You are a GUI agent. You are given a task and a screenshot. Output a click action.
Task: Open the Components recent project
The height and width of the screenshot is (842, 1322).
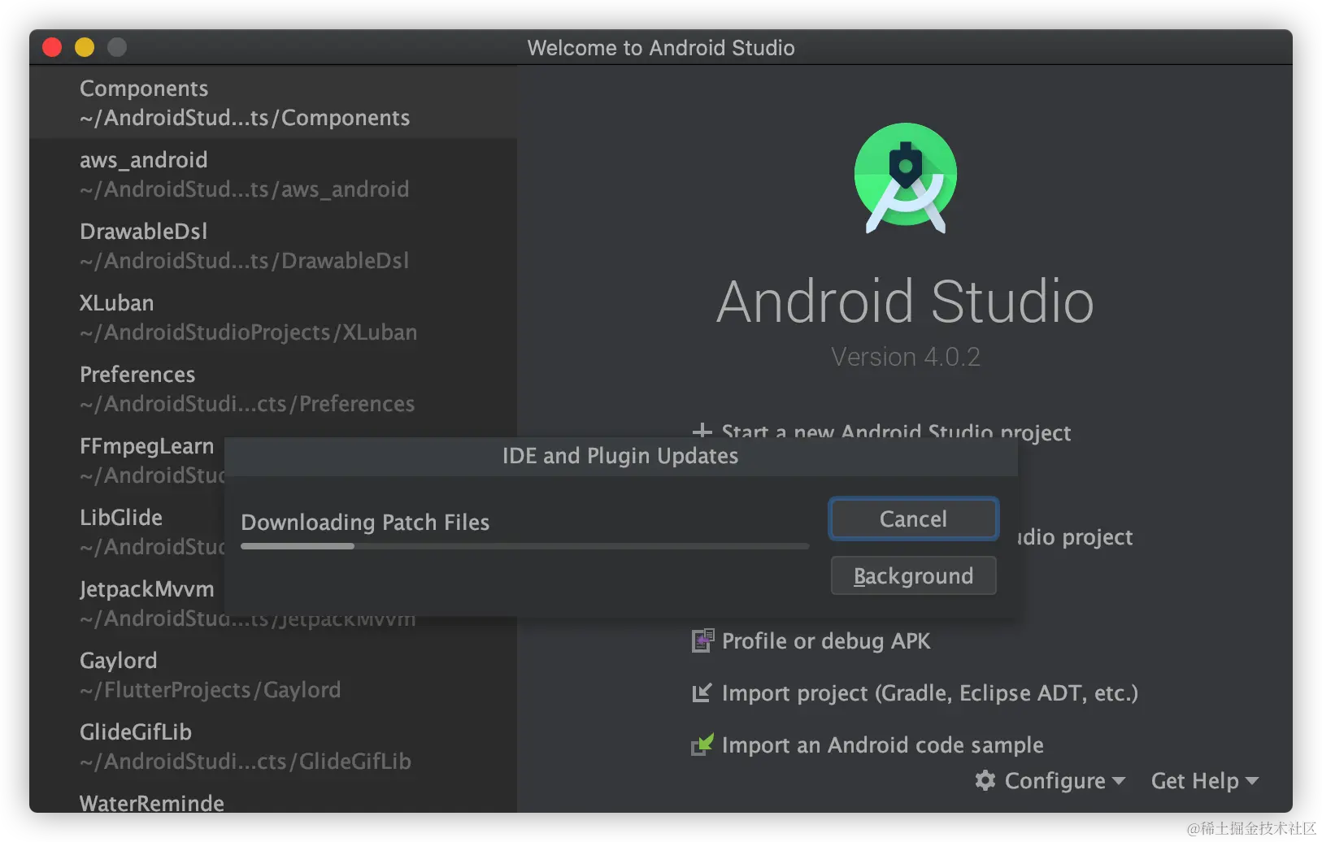(273, 102)
